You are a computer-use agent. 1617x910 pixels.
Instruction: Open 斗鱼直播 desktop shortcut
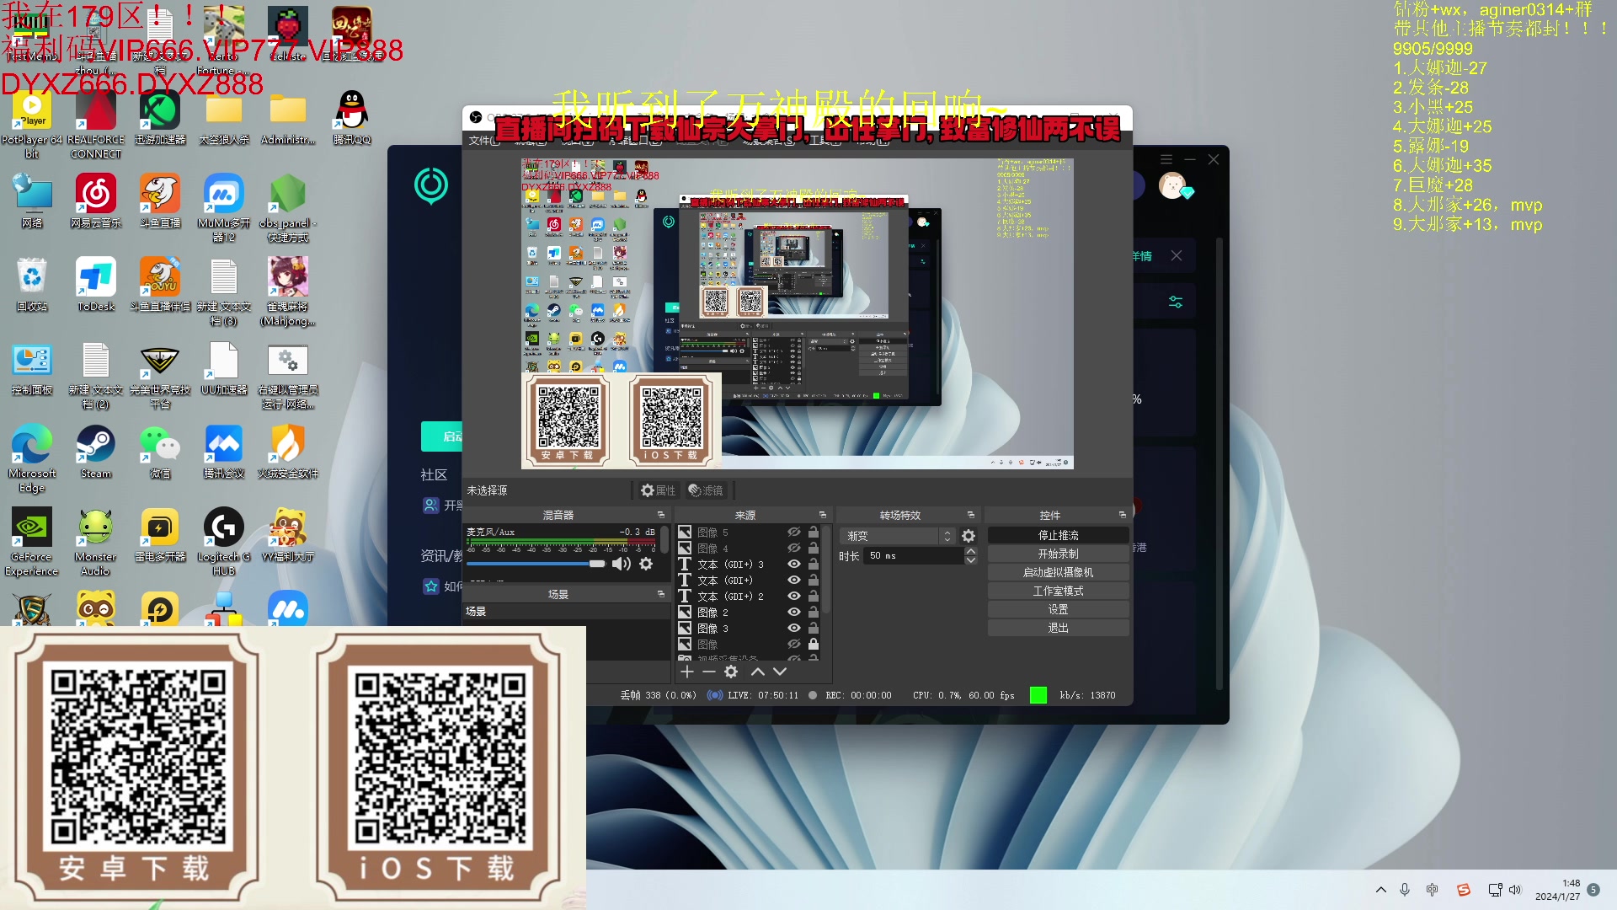[160, 201]
